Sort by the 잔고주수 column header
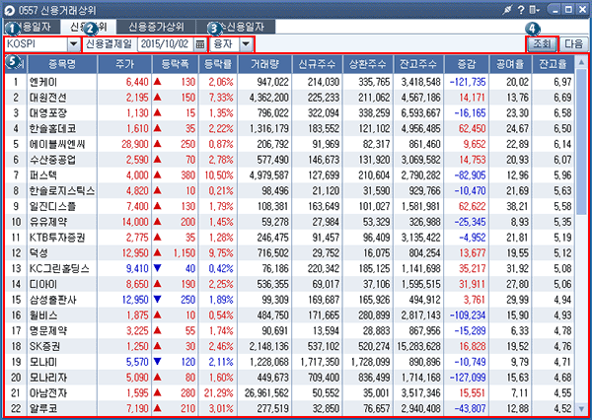Screen dimensions: 592x420 (418, 64)
